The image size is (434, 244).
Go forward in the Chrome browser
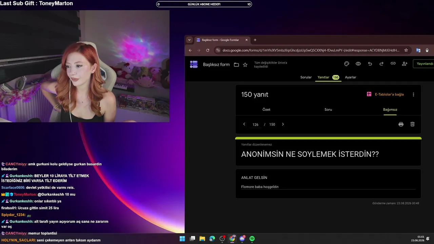point(199,50)
